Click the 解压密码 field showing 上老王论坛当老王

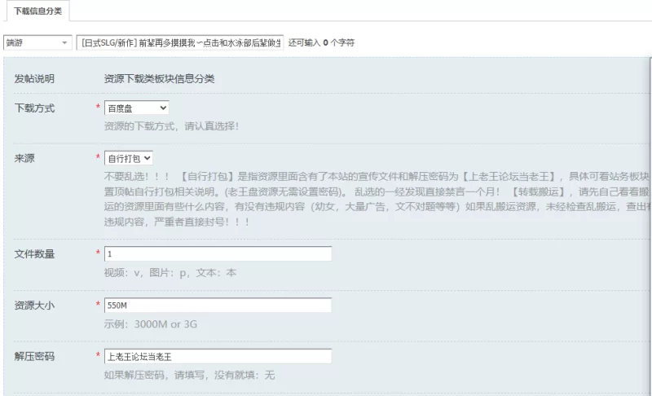coord(218,357)
